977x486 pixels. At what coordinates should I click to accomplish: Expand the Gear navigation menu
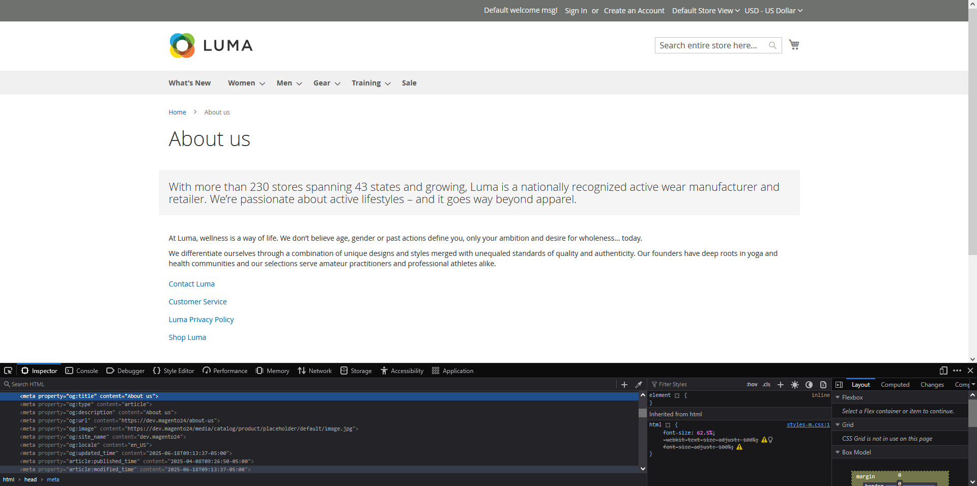tap(327, 83)
